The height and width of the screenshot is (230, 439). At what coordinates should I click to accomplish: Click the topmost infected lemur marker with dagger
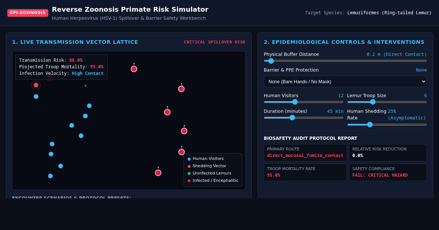point(134,69)
